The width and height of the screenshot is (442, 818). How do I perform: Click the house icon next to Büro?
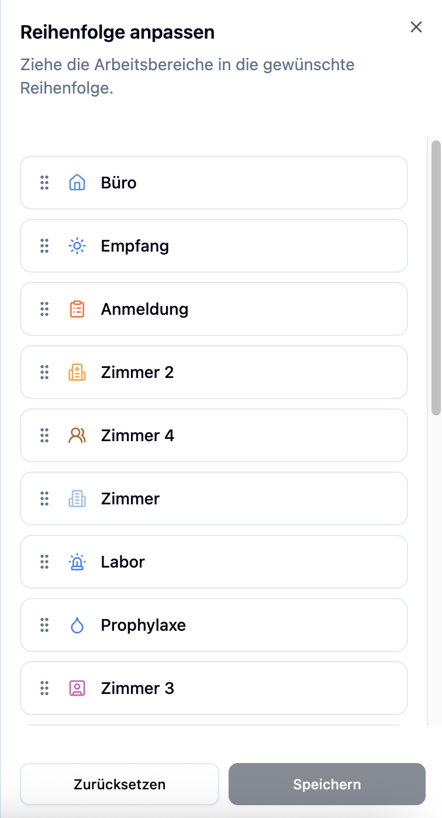(x=77, y=183)
